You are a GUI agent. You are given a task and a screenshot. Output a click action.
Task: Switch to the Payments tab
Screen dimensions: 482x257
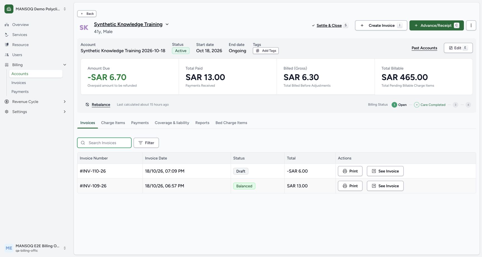point(140,123)
